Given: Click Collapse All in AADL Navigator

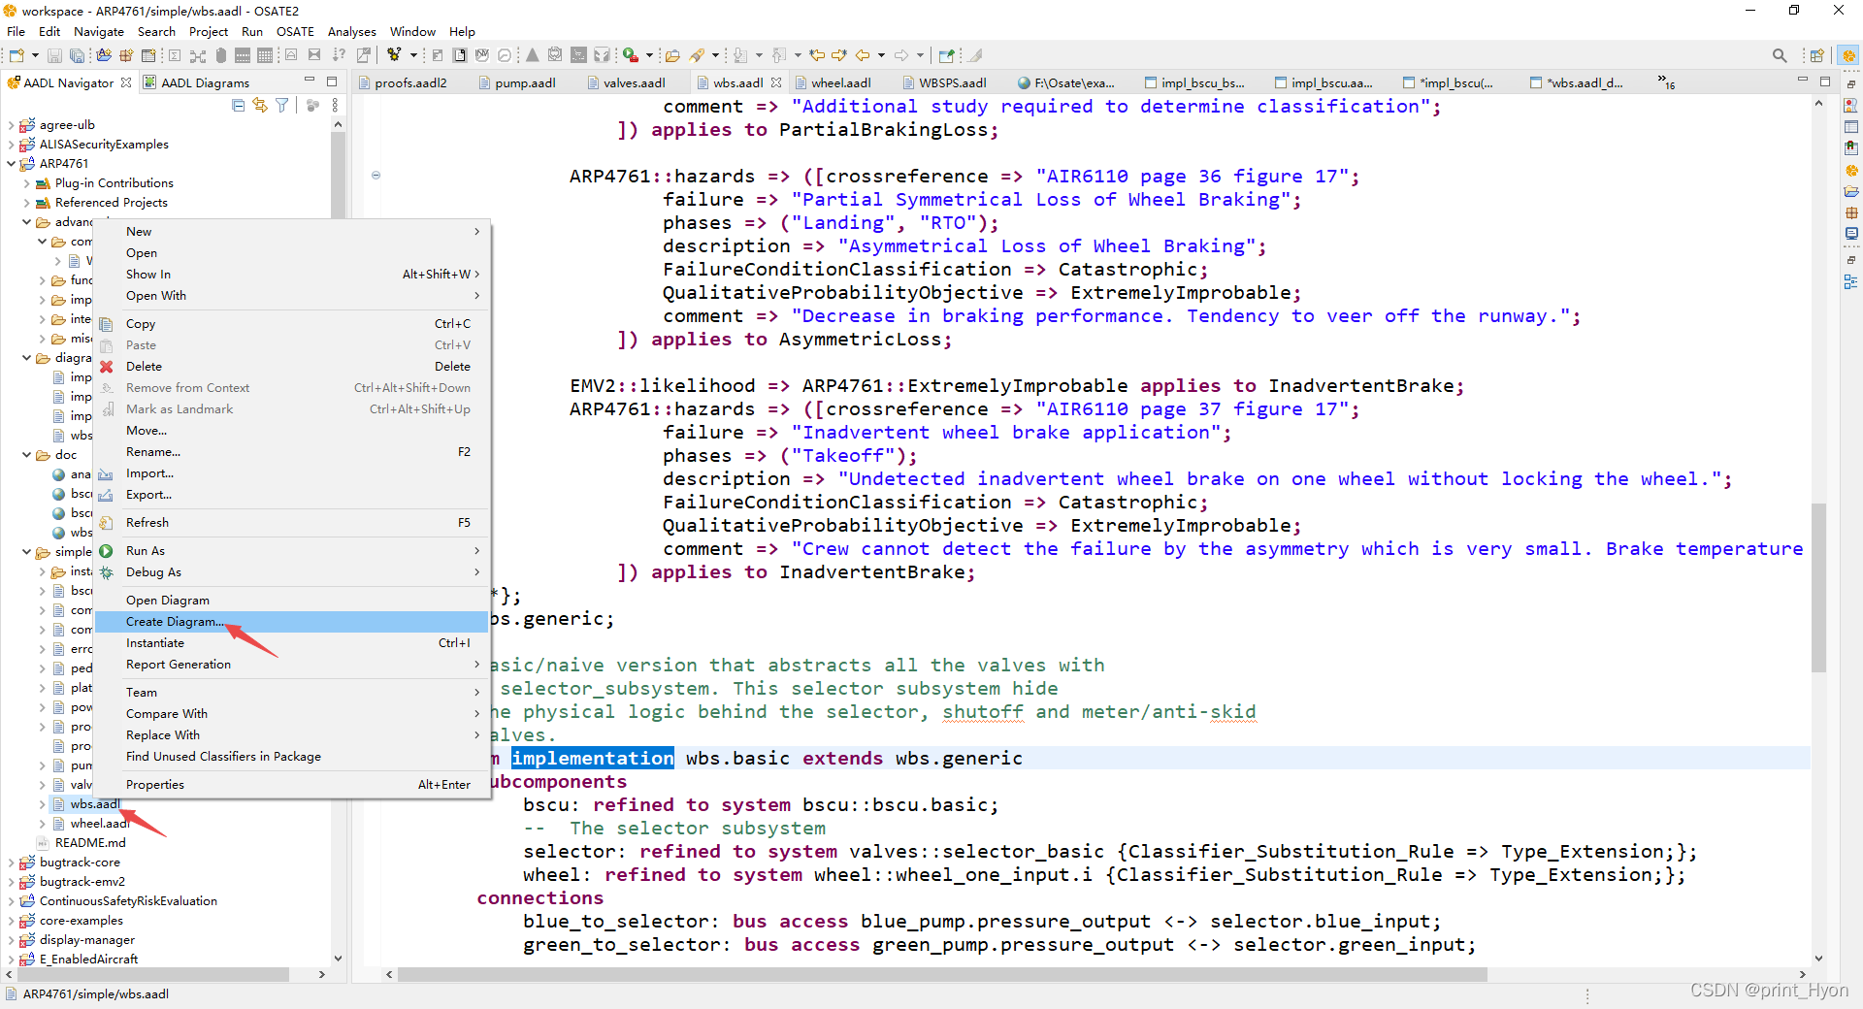Looking at the screenshot, I should click(239, 105).
